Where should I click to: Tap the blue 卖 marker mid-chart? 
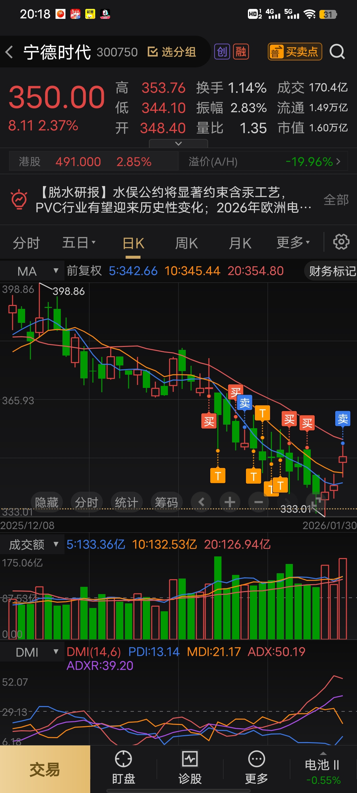(245, 403)
